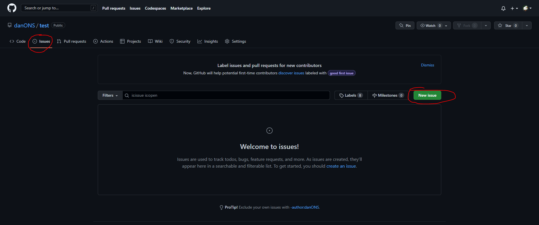Open the test repository link

[44, 25]
